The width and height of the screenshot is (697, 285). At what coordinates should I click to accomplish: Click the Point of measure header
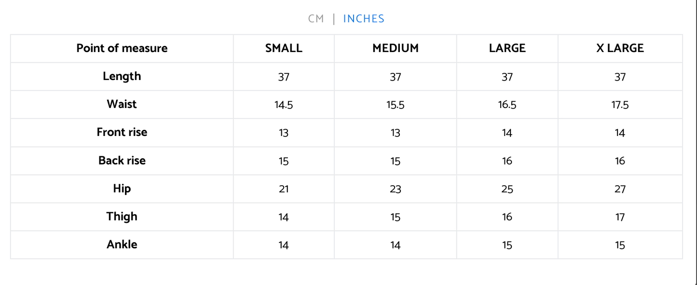(122, 48)
